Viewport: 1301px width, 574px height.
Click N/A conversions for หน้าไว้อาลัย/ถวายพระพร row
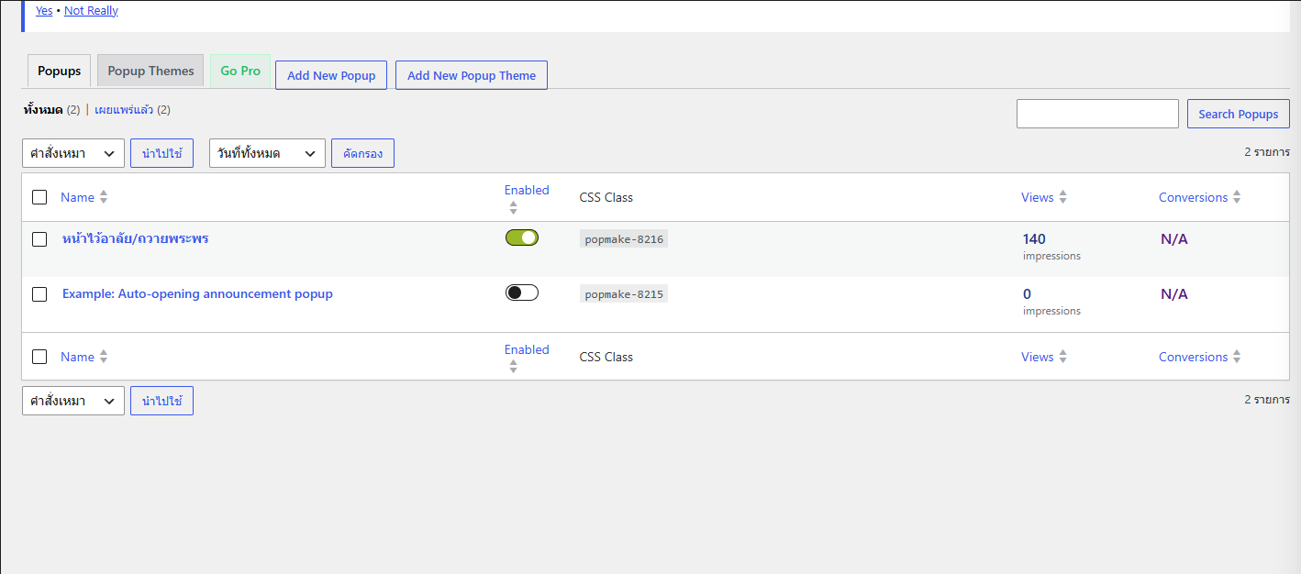(1174, 239)
